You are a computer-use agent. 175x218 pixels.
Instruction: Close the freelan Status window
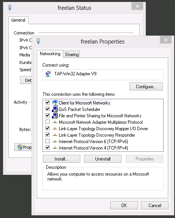(x=137, y=6)
